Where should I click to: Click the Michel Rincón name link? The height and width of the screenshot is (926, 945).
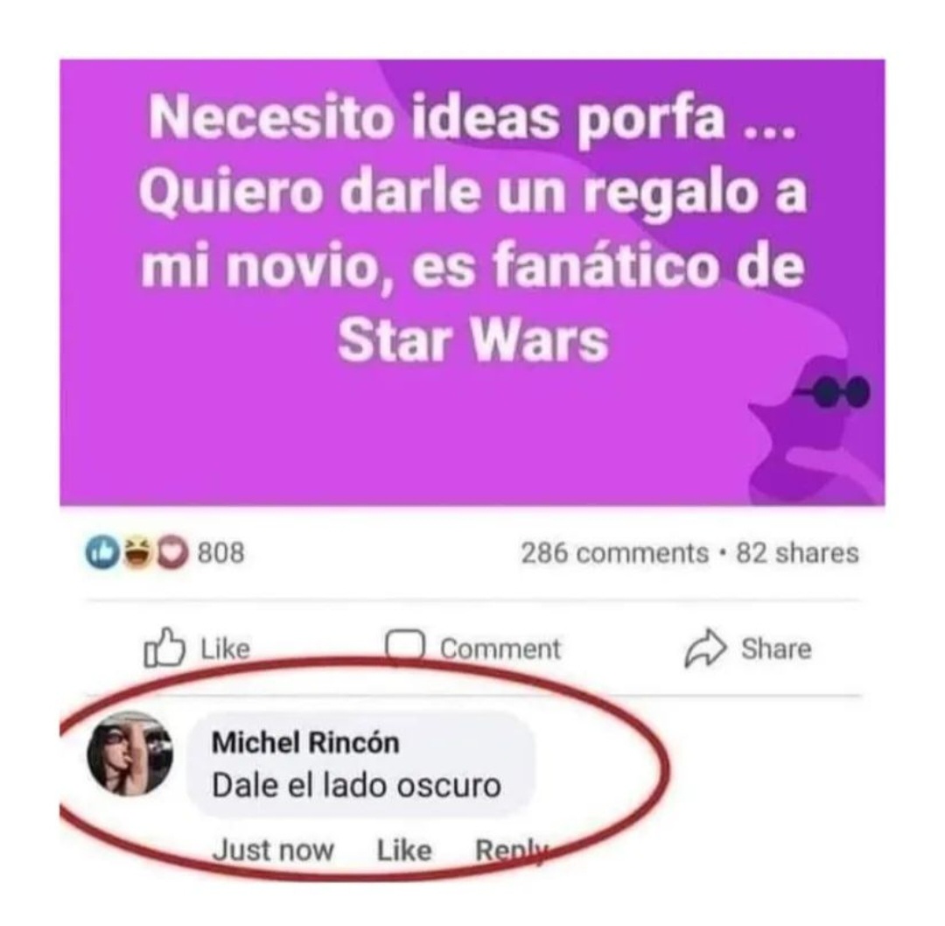coord(305,742)
